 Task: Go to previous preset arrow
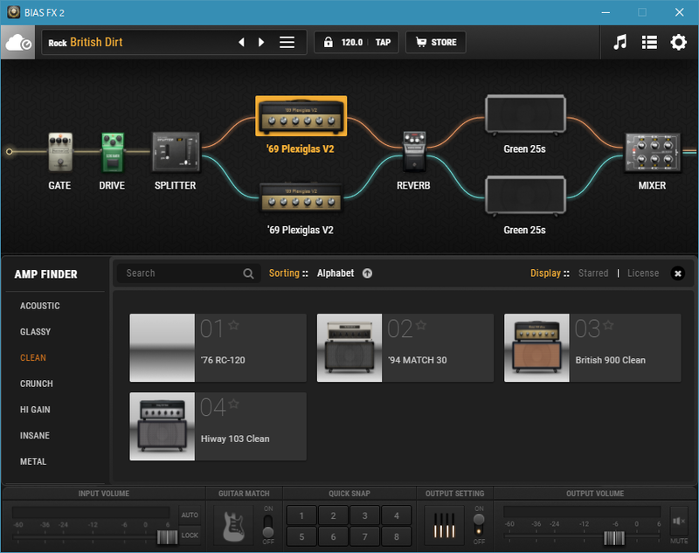(x=241, y=42)
